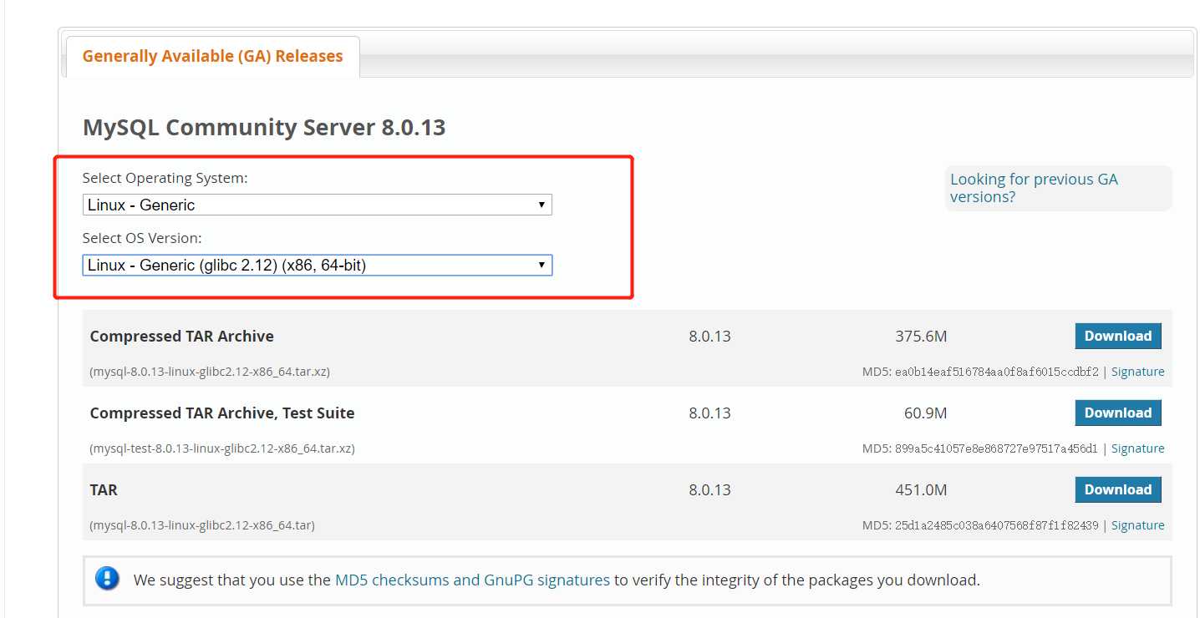Download the Compressed TAR Archive 375.6M
The image size is (1200, 618).
(1118, 336)
